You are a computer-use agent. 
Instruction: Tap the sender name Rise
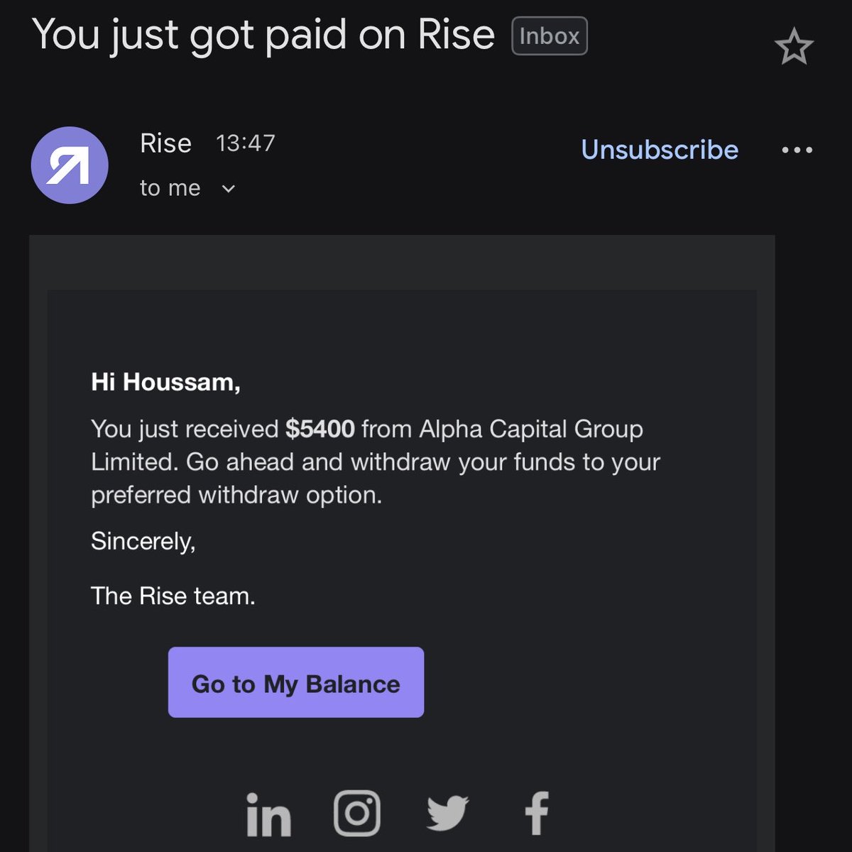165,143
